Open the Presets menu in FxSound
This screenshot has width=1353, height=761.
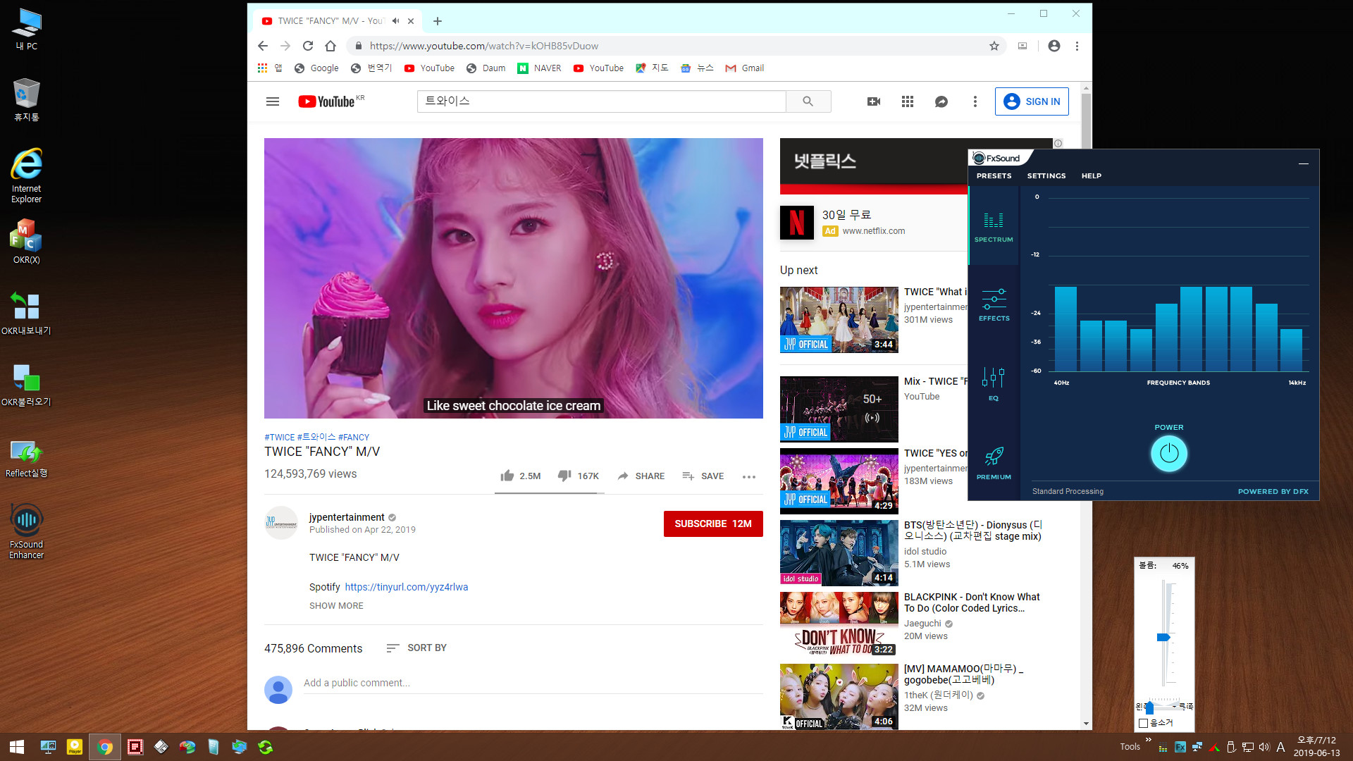(994, 176)
